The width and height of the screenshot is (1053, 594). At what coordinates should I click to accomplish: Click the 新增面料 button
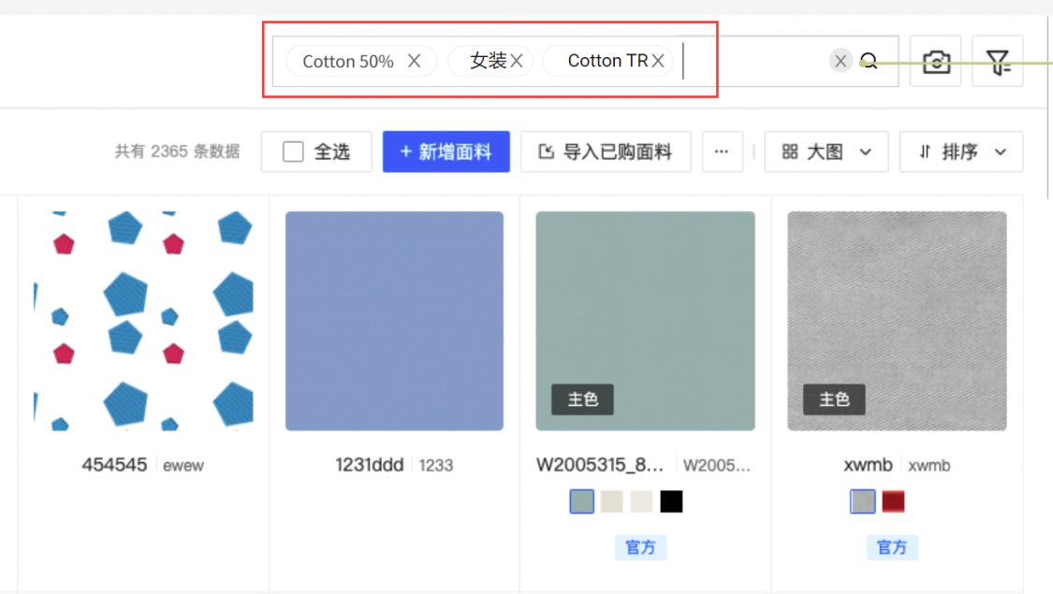pos(446,152)
